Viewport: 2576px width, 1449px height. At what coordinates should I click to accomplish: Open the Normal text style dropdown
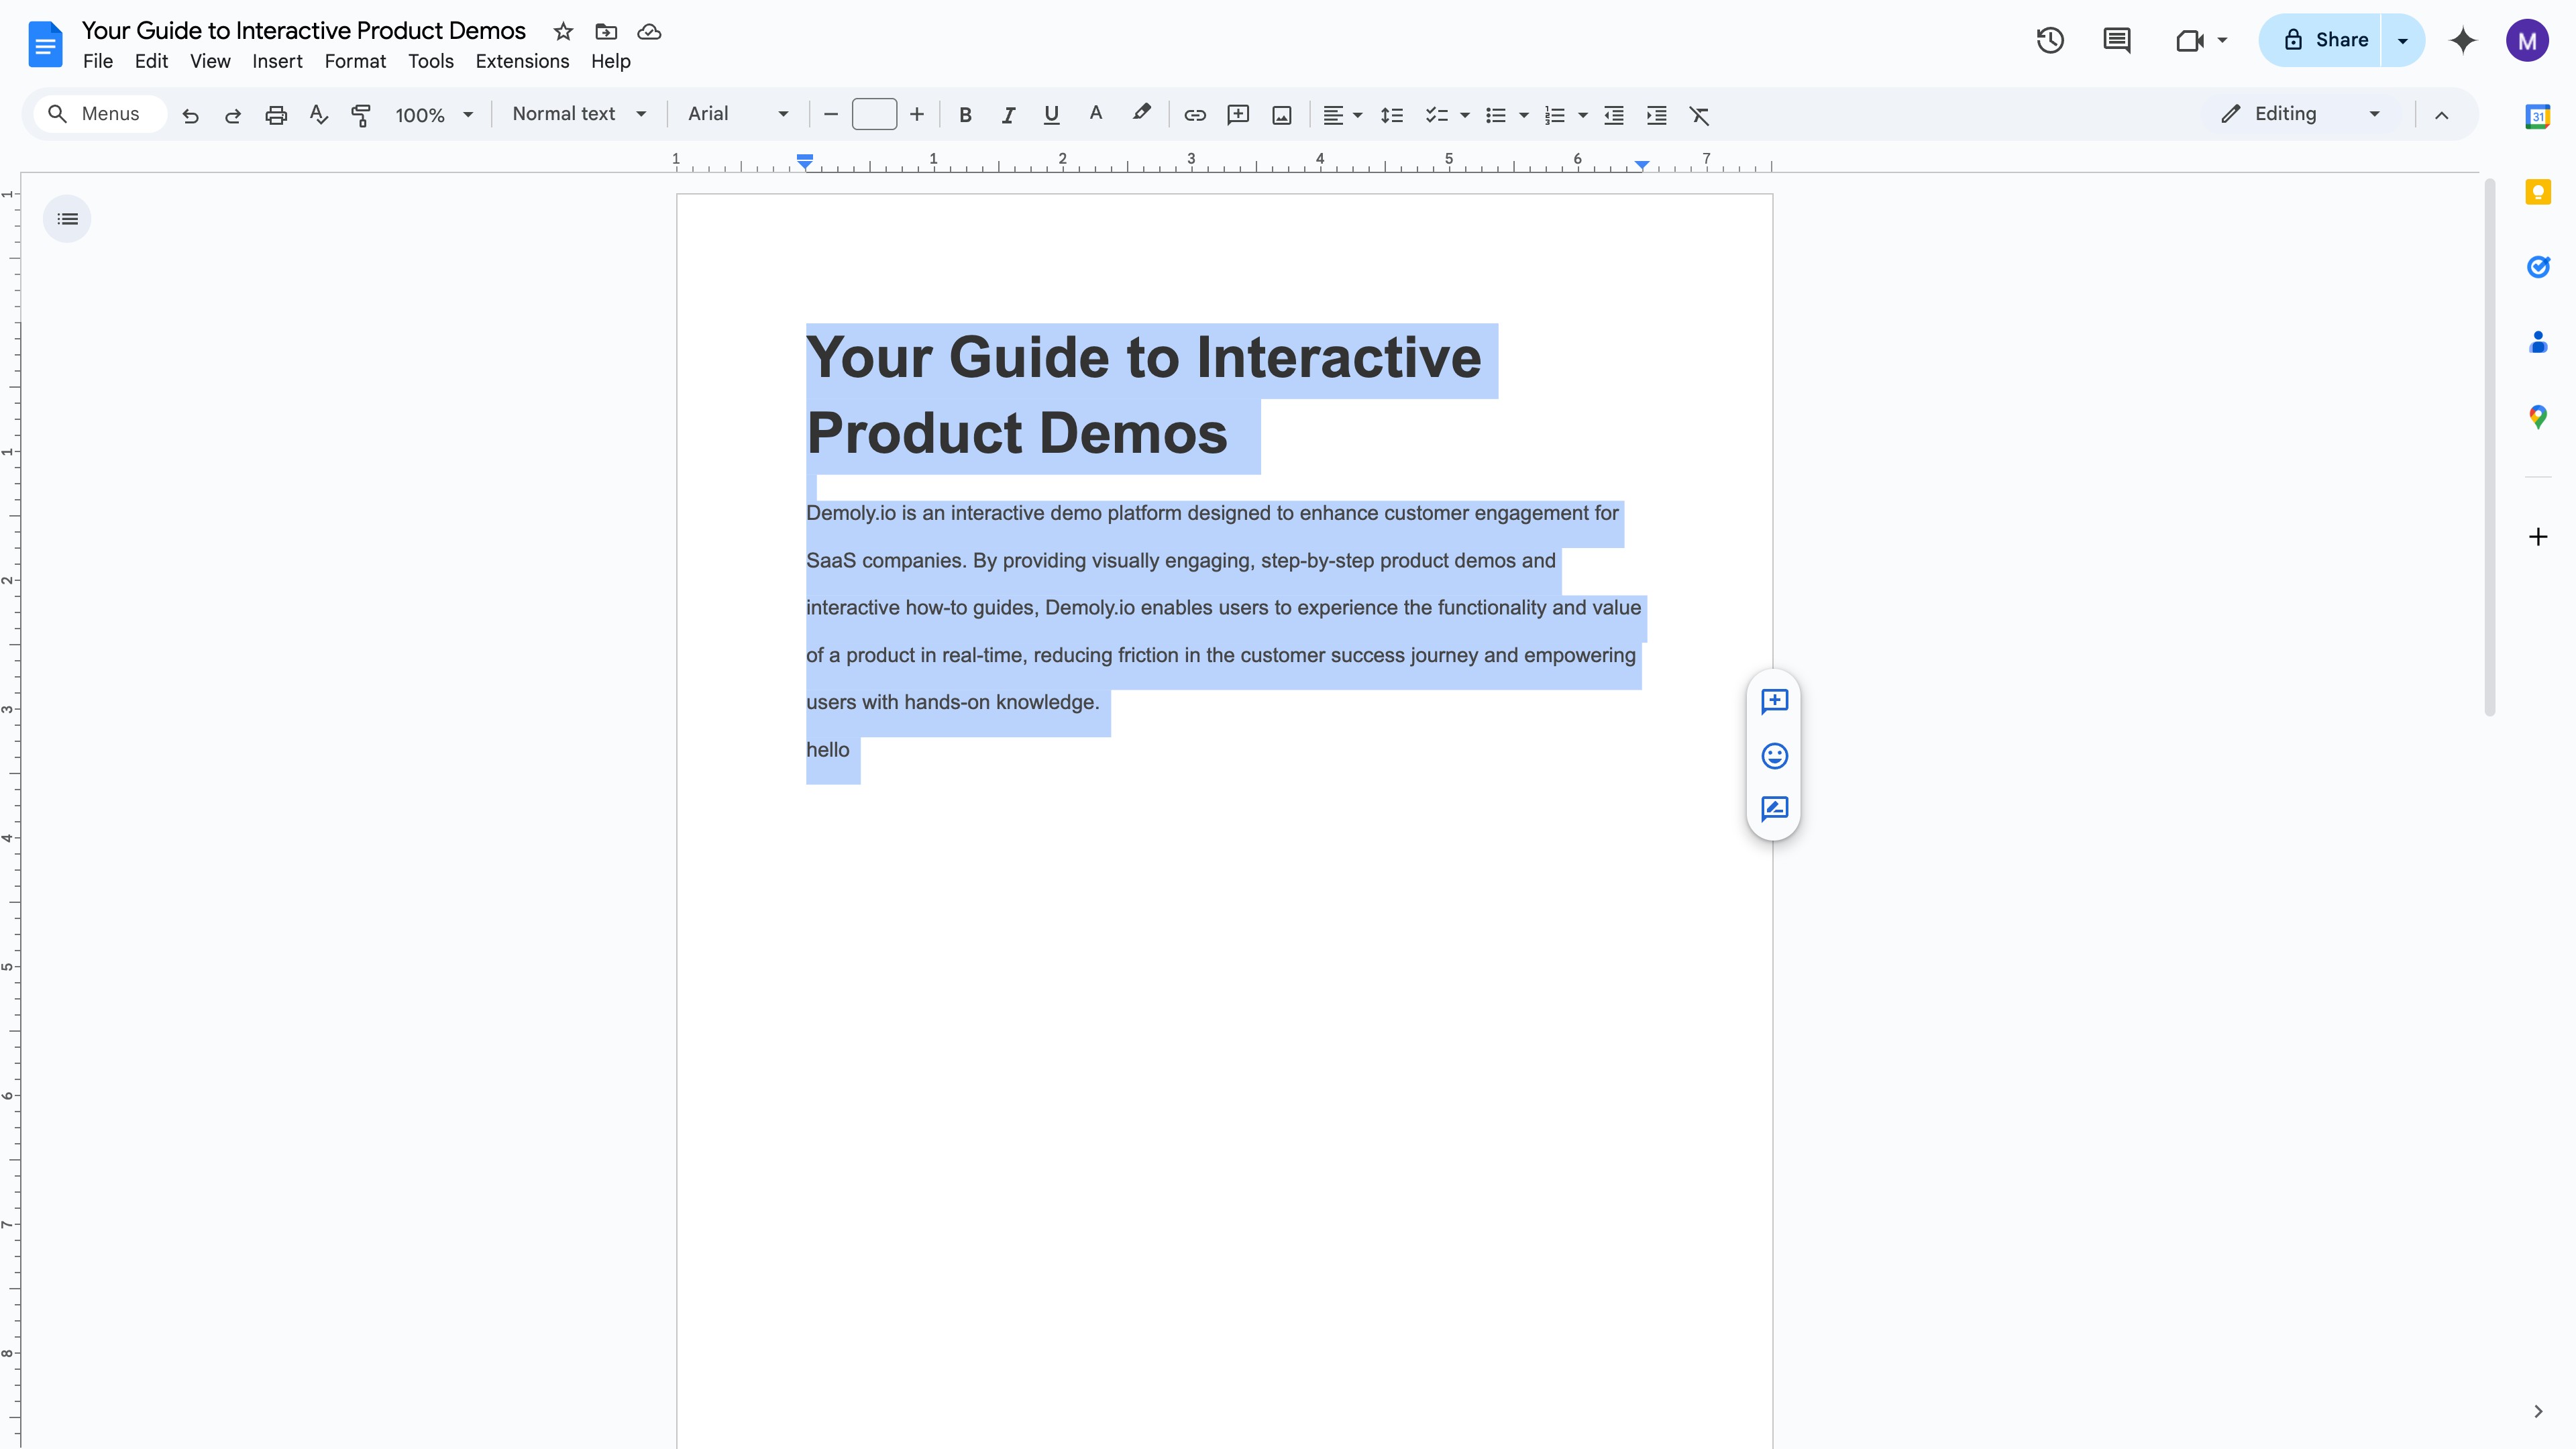[x=579, y=115]
